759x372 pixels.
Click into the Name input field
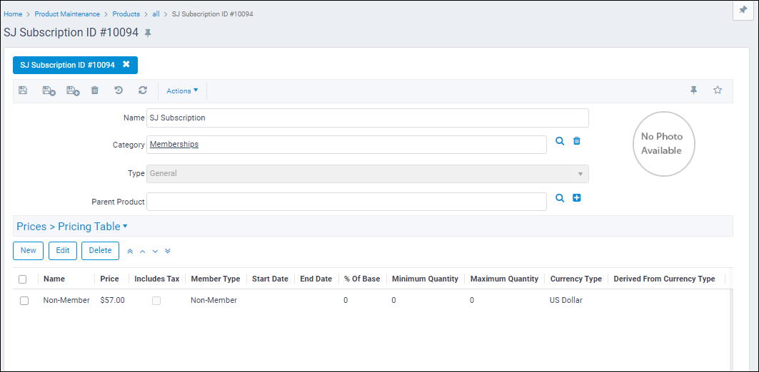click(x=367, y=118)
